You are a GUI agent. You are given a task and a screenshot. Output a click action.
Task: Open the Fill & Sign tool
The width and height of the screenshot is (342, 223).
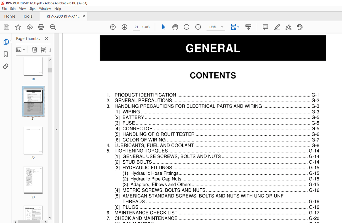tap(288, 27)
